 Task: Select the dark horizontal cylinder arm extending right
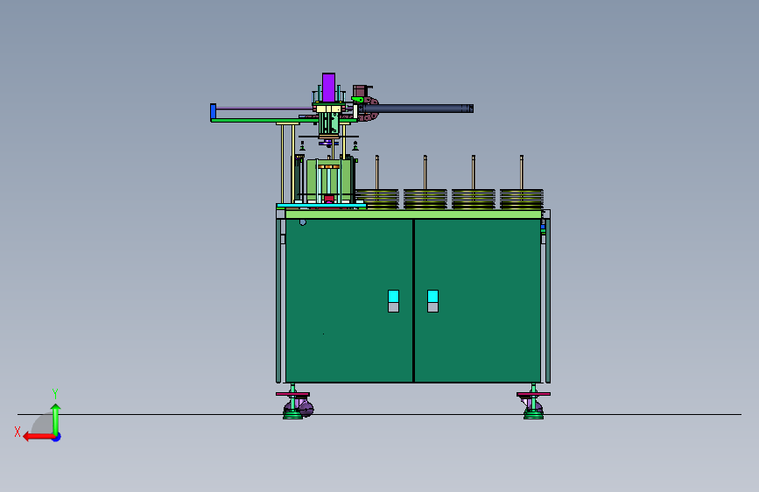tap(415, 109)
